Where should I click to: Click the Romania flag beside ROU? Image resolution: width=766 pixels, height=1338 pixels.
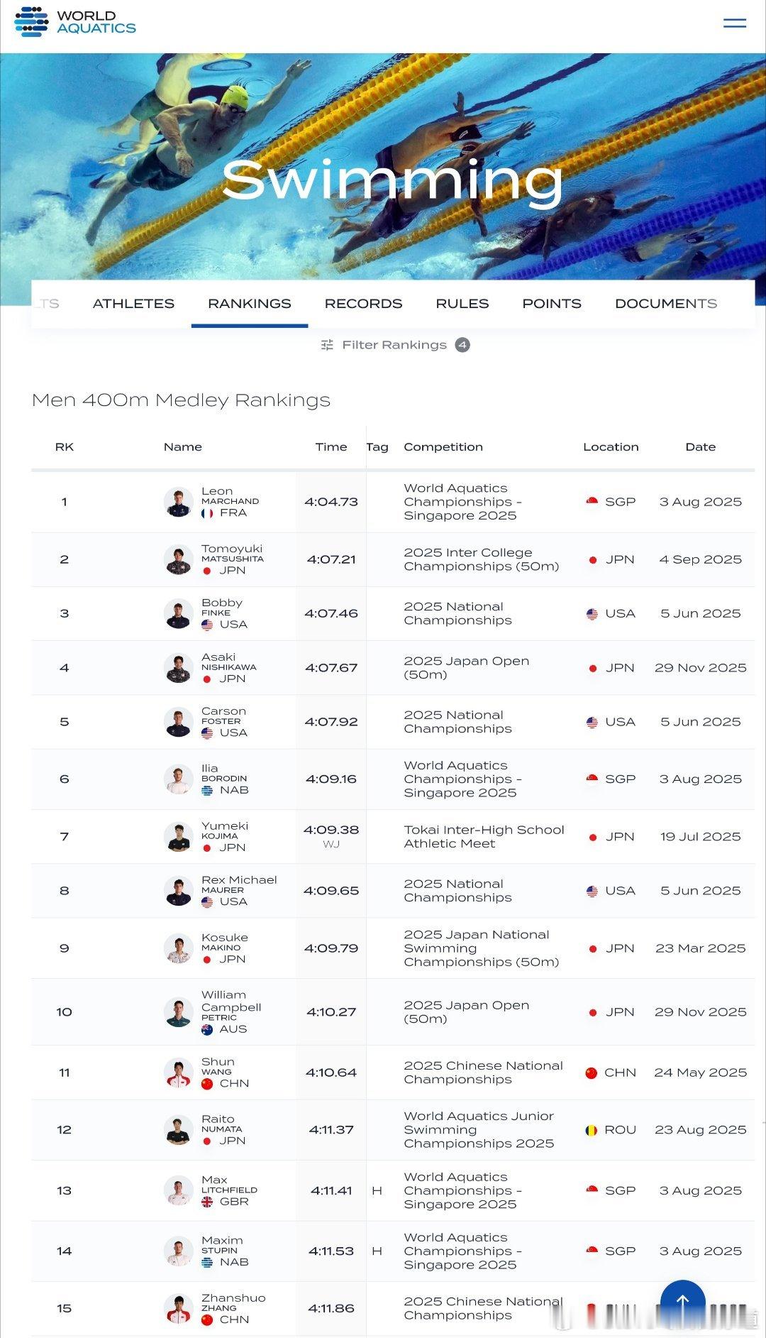pyautogui.click(x=591, y=1130)
